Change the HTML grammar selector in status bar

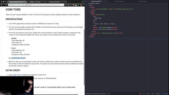(x=152, y=94)
